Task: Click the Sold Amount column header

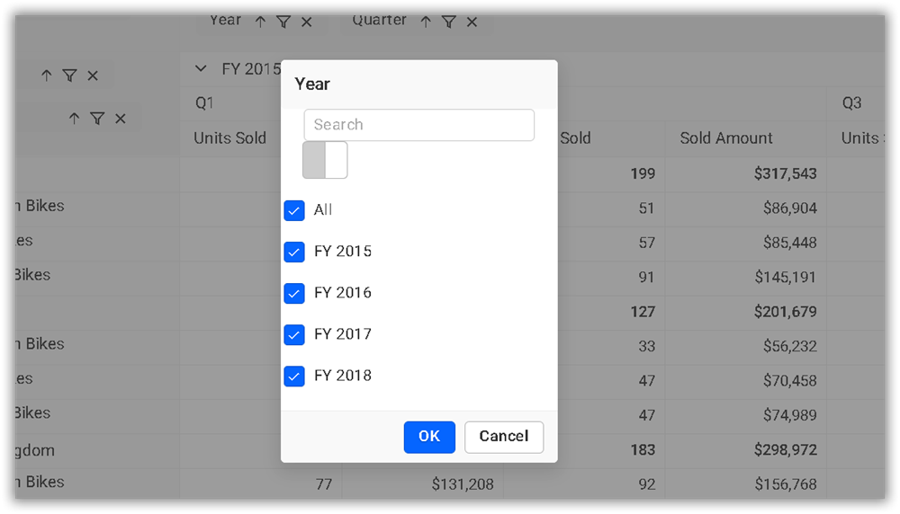Action: 726,138
